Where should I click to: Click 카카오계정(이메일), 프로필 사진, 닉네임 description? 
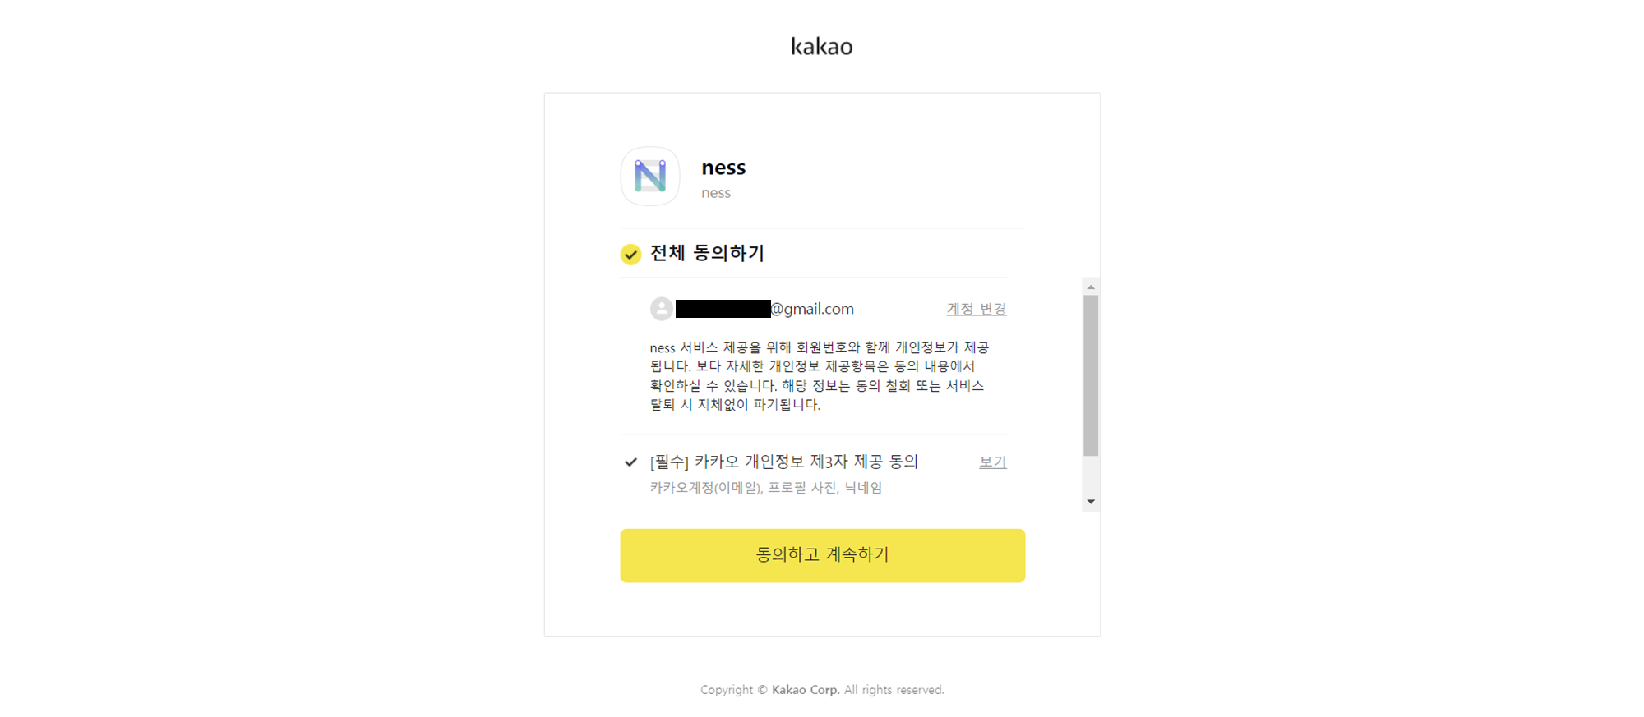[x=766, y=488]
